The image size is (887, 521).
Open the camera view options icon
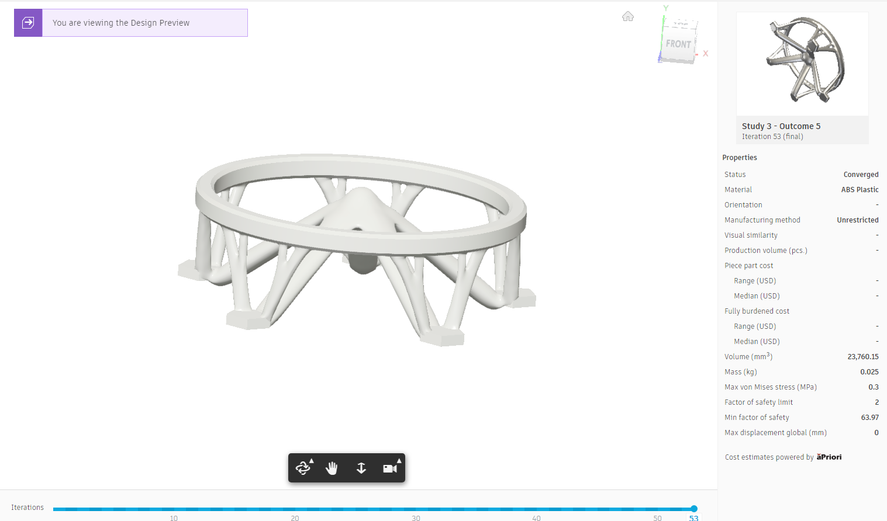pyautogui.click(x=391, y=468)
